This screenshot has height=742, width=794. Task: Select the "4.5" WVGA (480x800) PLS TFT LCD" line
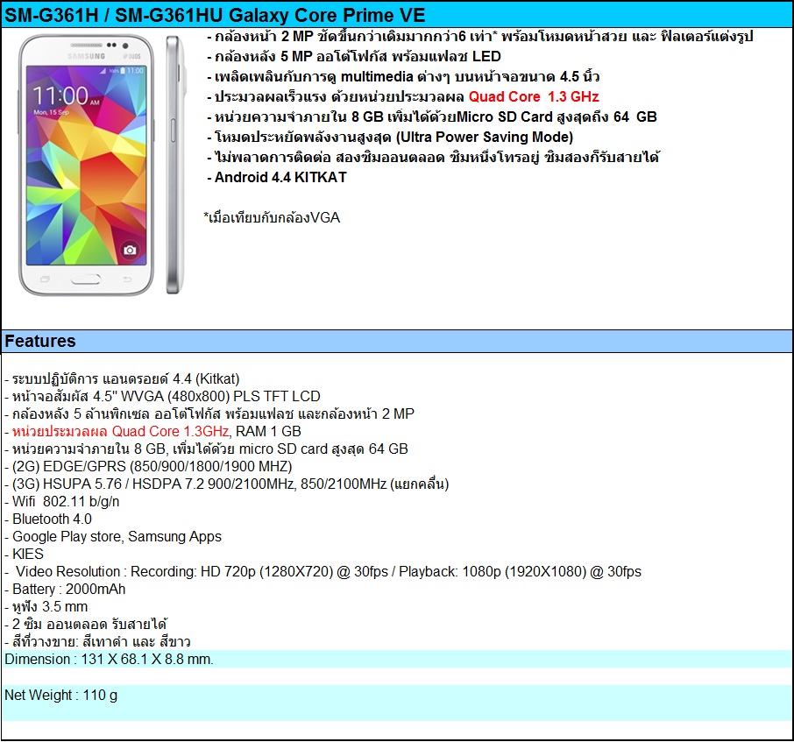pyautogui.click(x=162, y=396)
